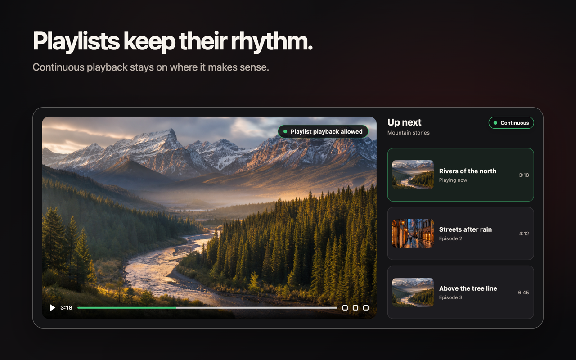Click the rightmost square icon in the player bar

point(366,308)
